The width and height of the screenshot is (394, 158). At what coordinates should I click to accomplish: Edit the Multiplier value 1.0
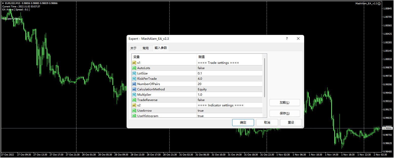[x=230, y=95]
